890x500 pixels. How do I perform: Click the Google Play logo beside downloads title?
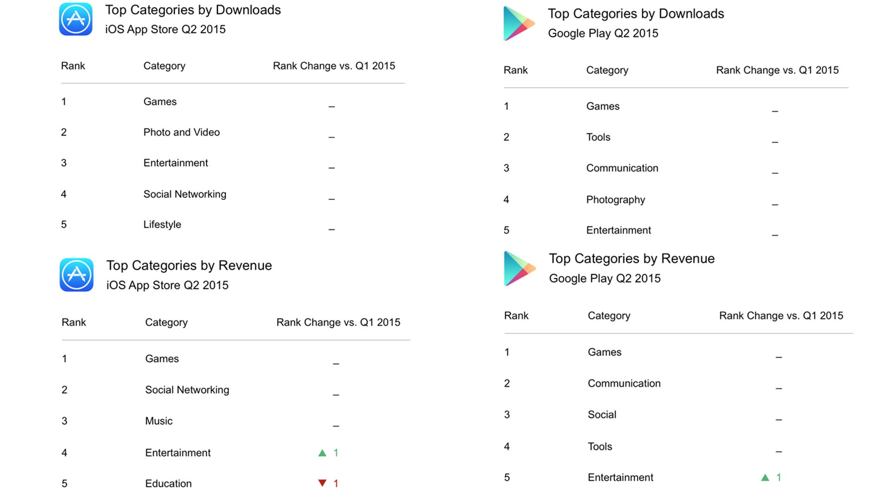(519, 24)
